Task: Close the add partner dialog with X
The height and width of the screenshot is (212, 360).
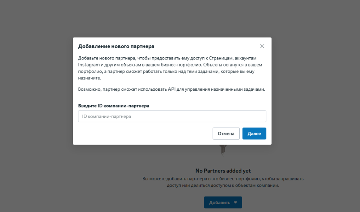Action: click(x=262, y=46)
